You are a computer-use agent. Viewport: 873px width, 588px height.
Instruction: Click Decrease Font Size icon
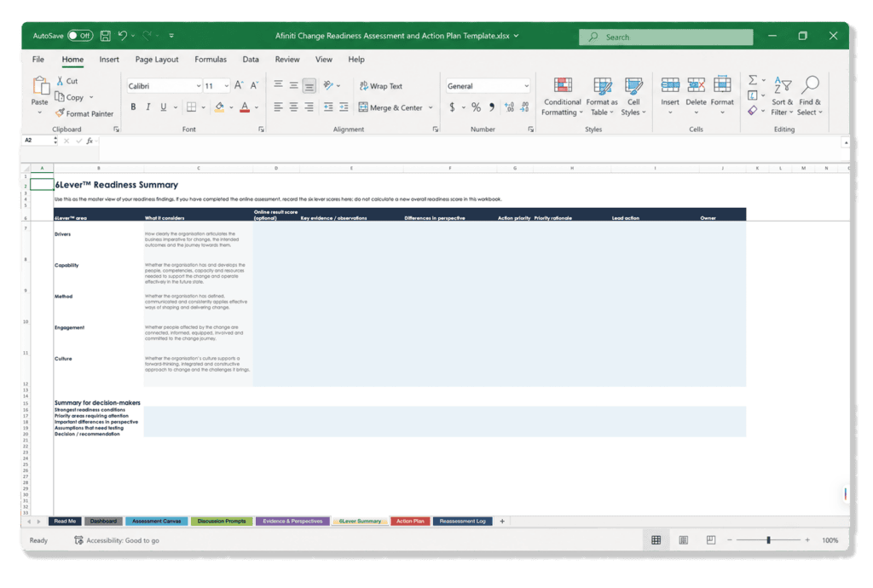coord(254,85)
